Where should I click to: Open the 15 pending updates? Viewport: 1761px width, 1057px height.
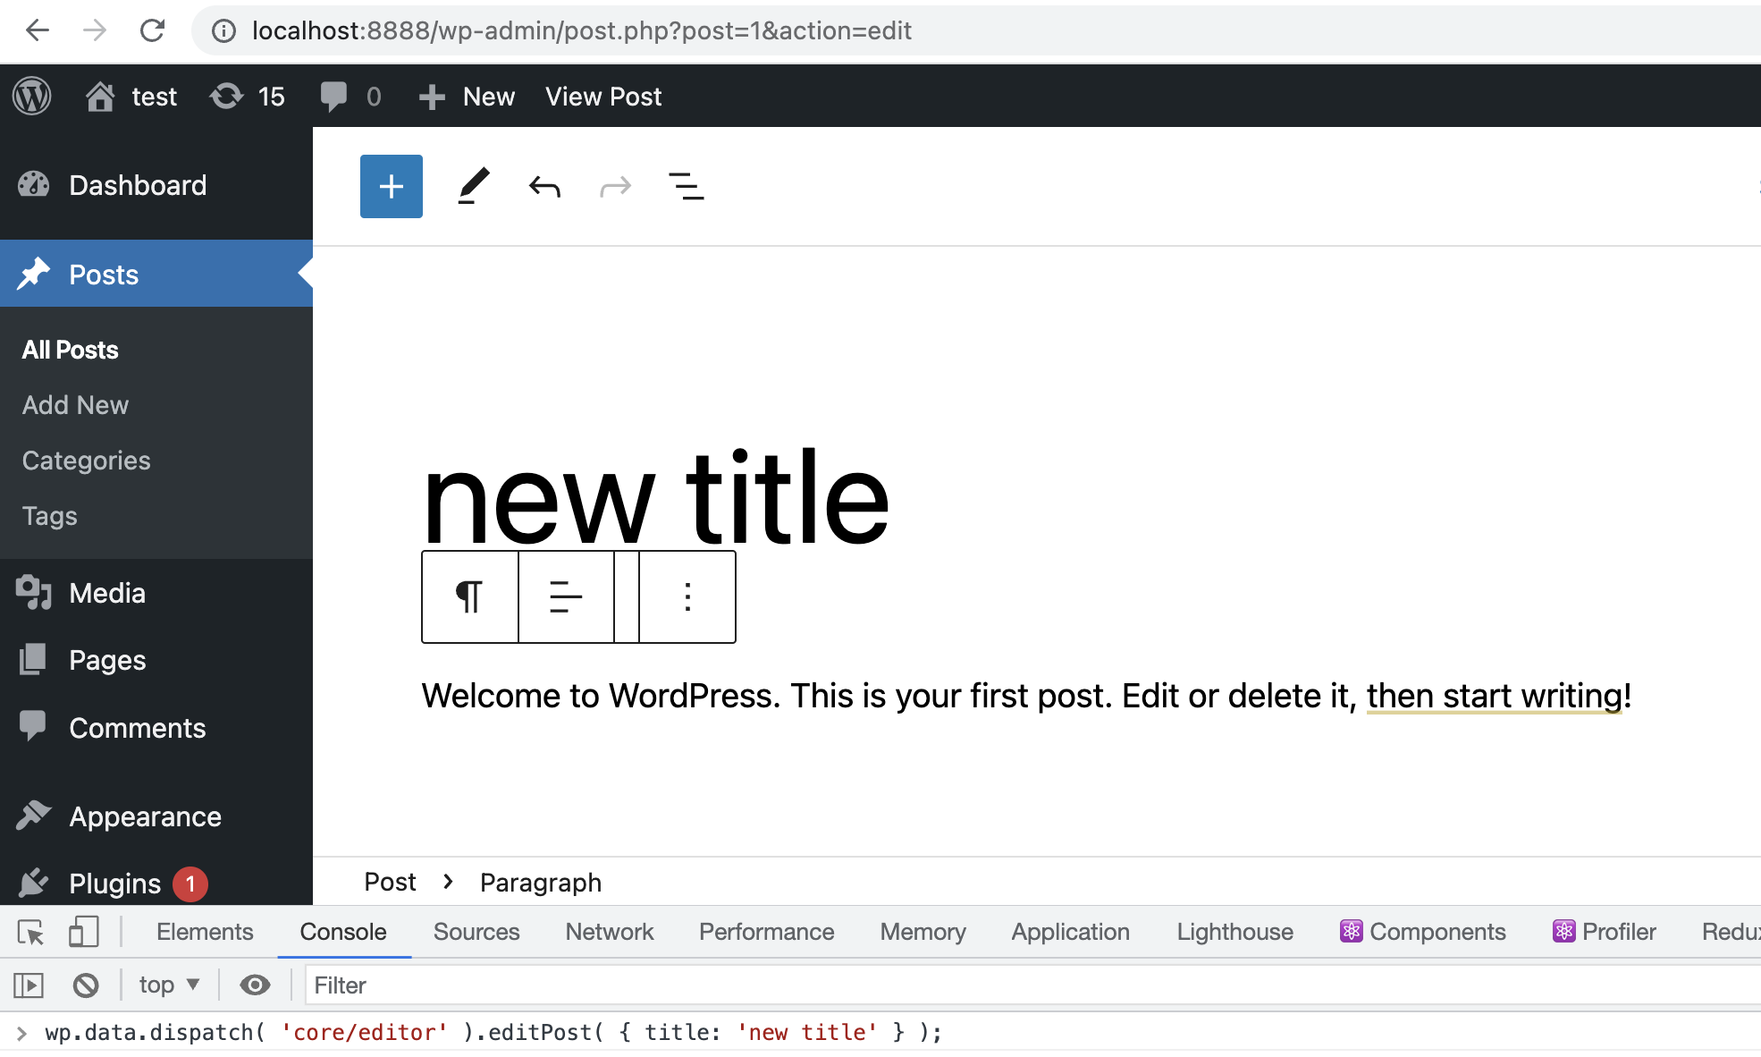click(248, 96)
